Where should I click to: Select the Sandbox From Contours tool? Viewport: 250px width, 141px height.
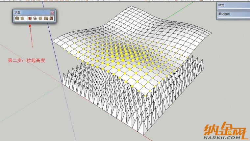click(16, 18)
